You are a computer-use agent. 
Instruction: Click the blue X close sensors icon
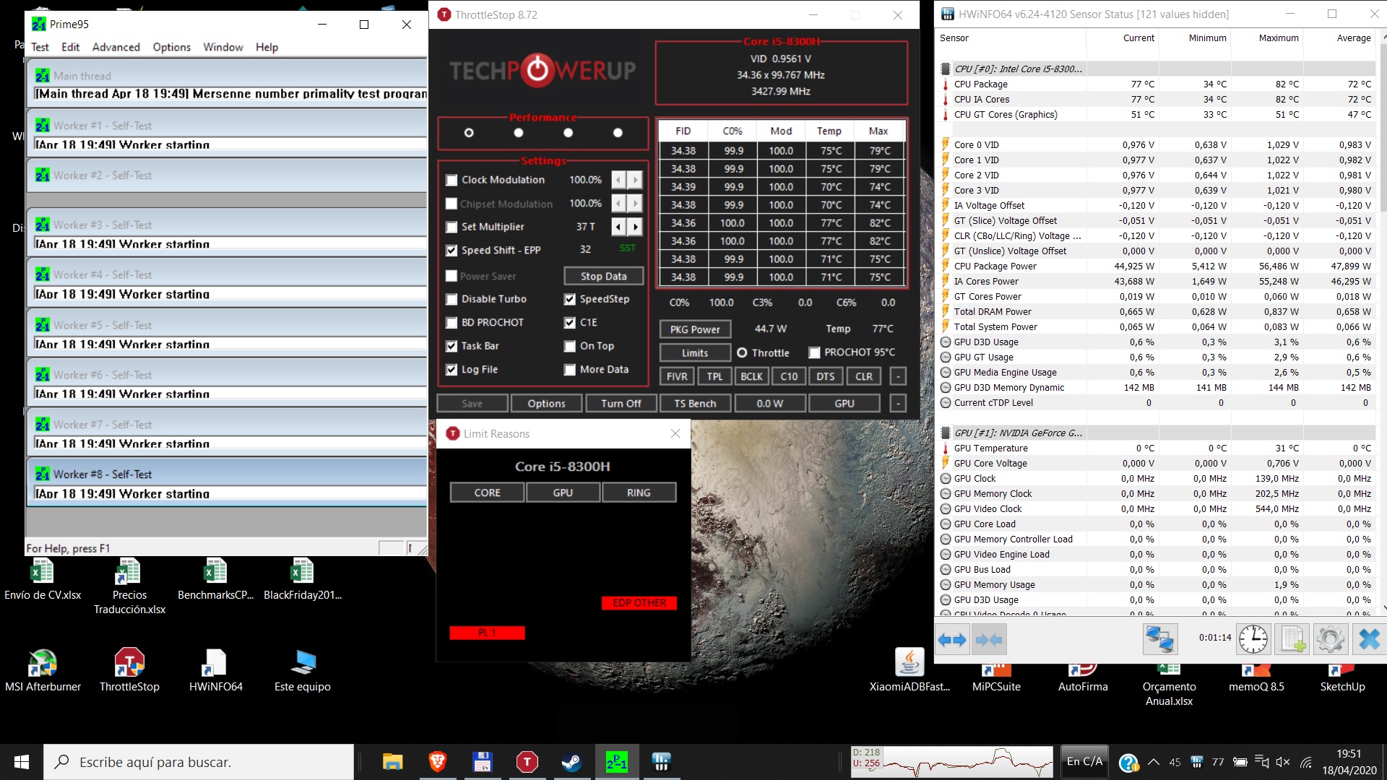coord(1369,640)
